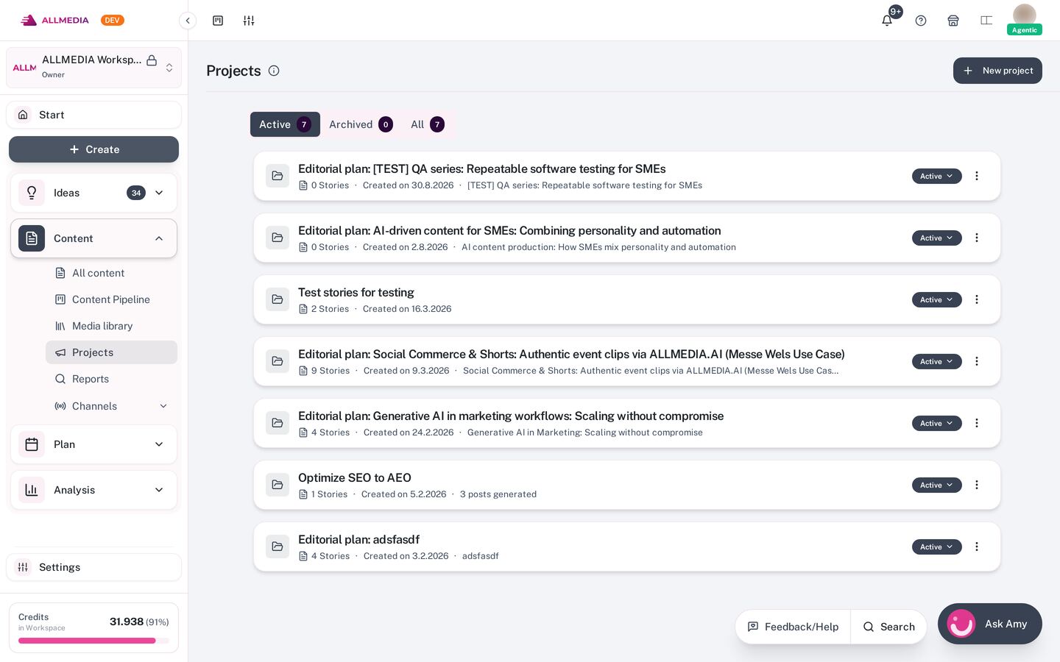The width and height of the screenshot is (1060, 662).
Task: Open the notifications bell
Action: (887, 21)
